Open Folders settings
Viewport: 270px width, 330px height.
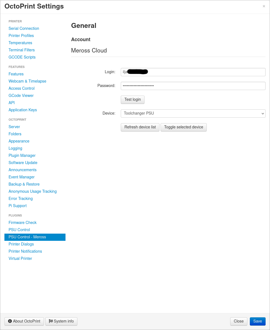(15, 134)
